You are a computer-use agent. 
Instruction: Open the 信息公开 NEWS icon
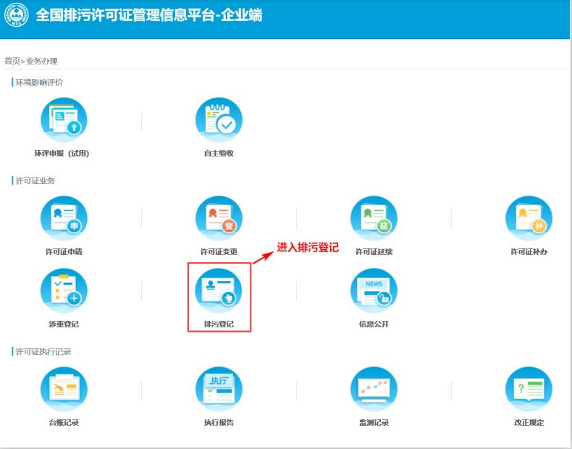(x=374, y=291)
